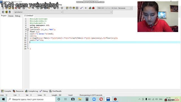
Task: Click the first icon left of the (globals) dropdown
Action: pos(3,12)
